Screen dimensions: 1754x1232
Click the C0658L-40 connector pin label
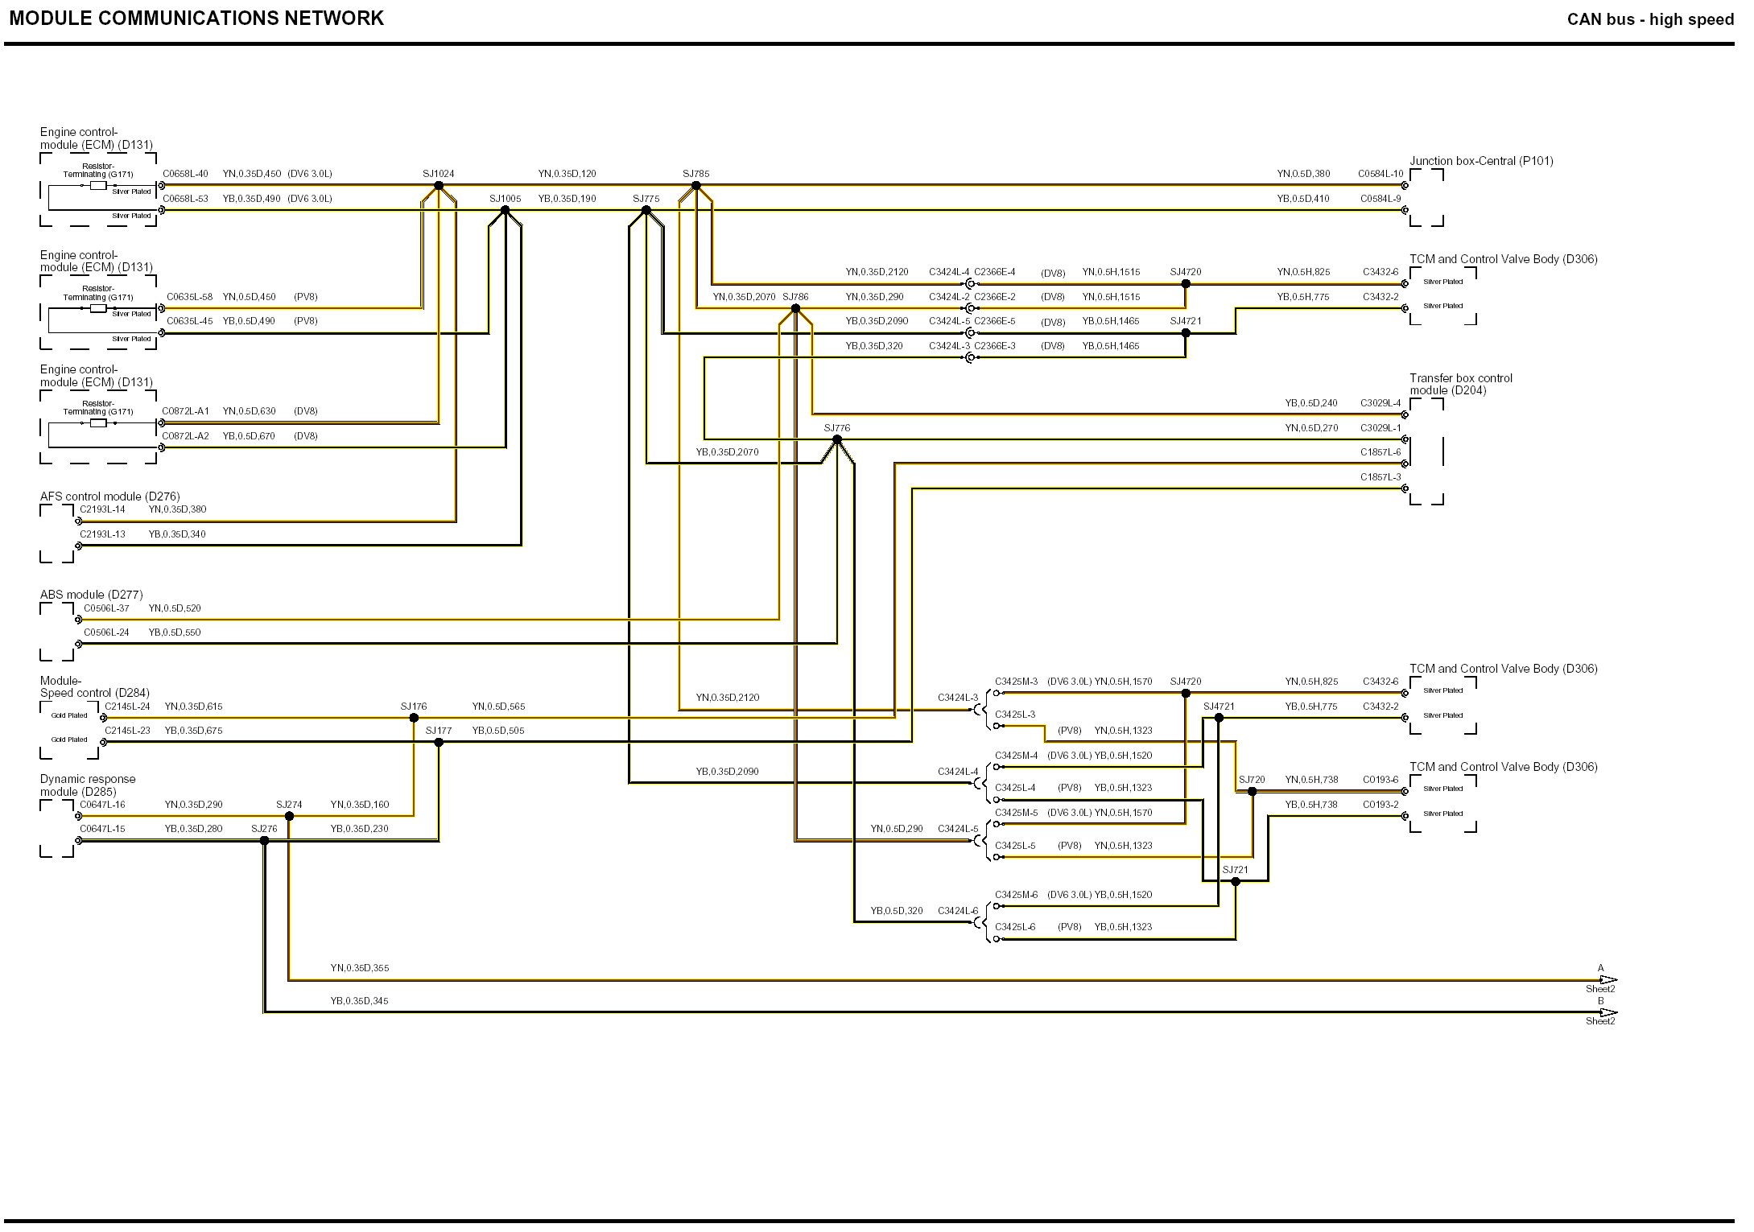pos(185,174)
